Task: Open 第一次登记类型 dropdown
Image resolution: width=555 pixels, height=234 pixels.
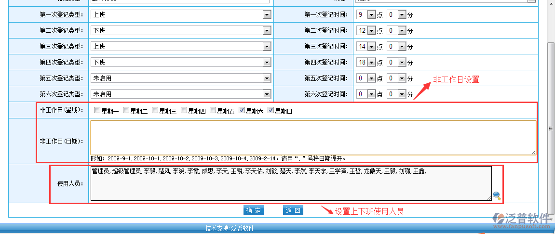Action: pyautogui.click(x=181, y=14)
